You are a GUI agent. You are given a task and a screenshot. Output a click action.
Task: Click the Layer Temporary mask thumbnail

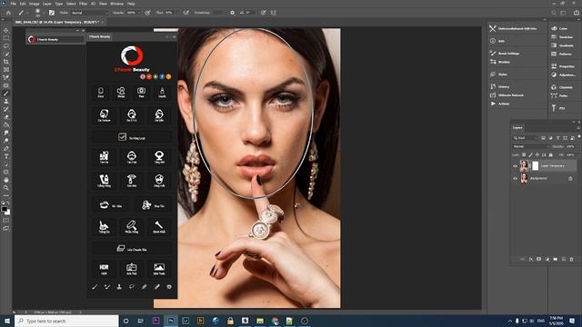(x=536, y=165)
